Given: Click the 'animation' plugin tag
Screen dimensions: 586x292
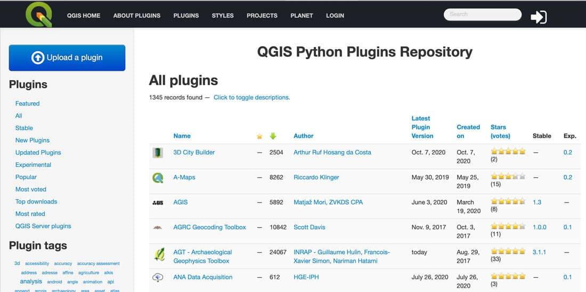Looking at the screenshot, I should click(x=93, y=282).
